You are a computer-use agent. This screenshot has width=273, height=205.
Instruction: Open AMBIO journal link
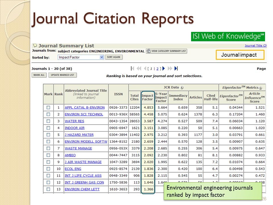70,155
